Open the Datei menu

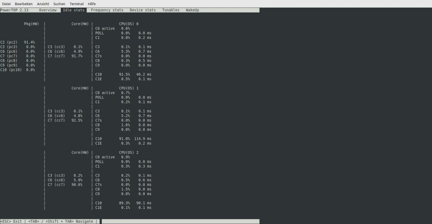[x=6, y=4]
